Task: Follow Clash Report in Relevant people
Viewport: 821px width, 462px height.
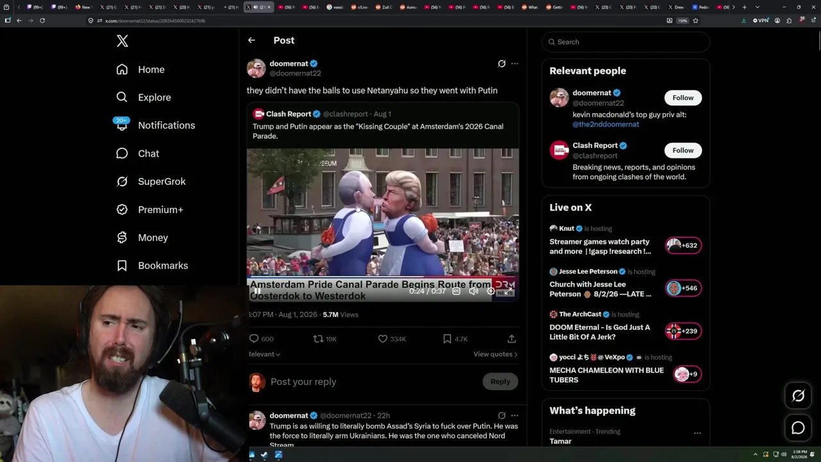Action: click(x=683, y=150)
